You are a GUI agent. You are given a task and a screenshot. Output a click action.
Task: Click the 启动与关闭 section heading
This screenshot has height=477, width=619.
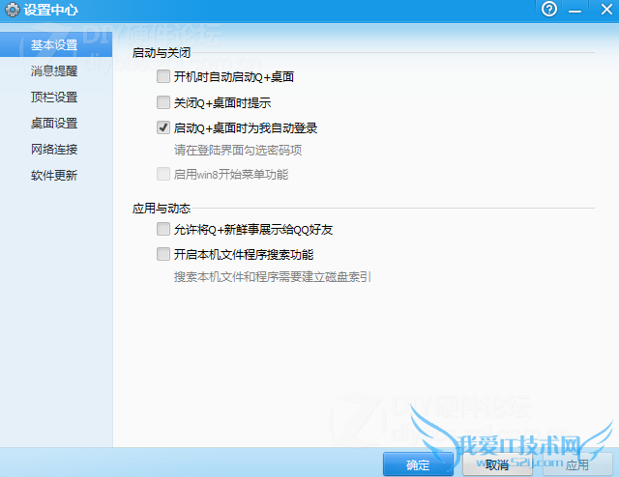tap(162, 52)
